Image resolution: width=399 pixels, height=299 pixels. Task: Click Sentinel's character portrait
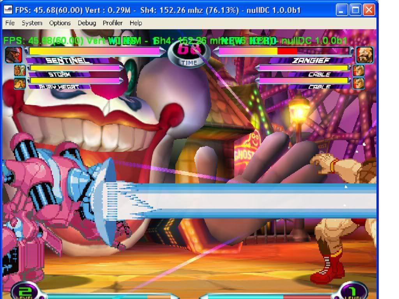click(x=14, y=55)
